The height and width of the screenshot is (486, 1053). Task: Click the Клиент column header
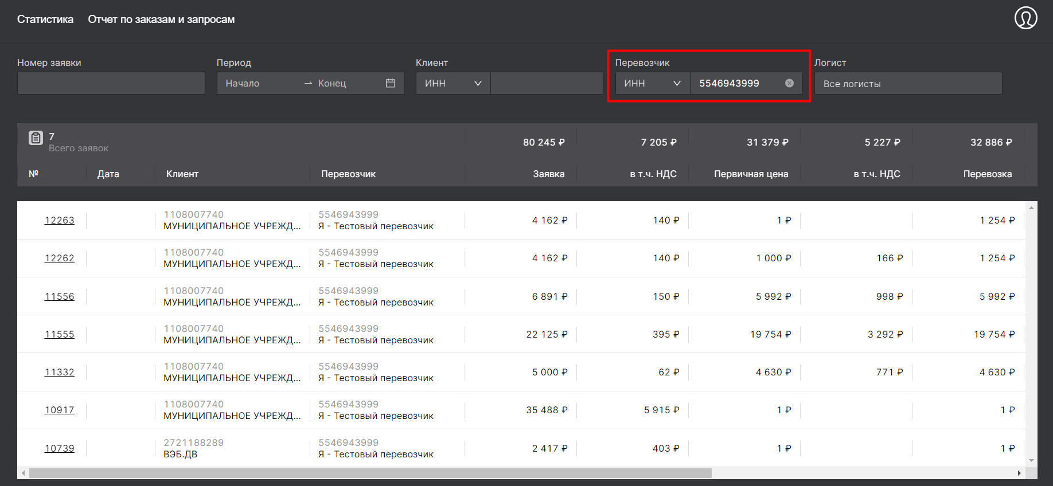tap(182, 174)
